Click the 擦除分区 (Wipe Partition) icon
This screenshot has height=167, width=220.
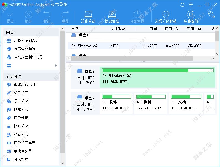point(9,126)
